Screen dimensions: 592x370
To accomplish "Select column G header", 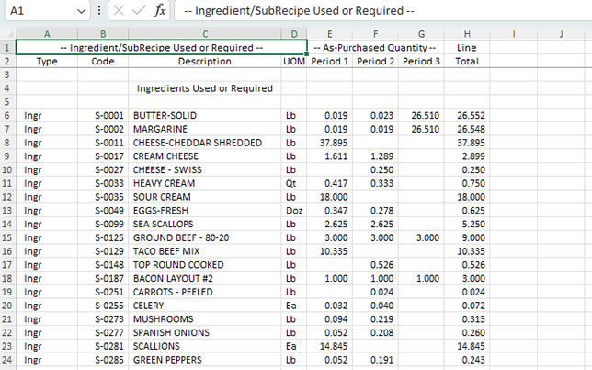I will tap(421, 34).
